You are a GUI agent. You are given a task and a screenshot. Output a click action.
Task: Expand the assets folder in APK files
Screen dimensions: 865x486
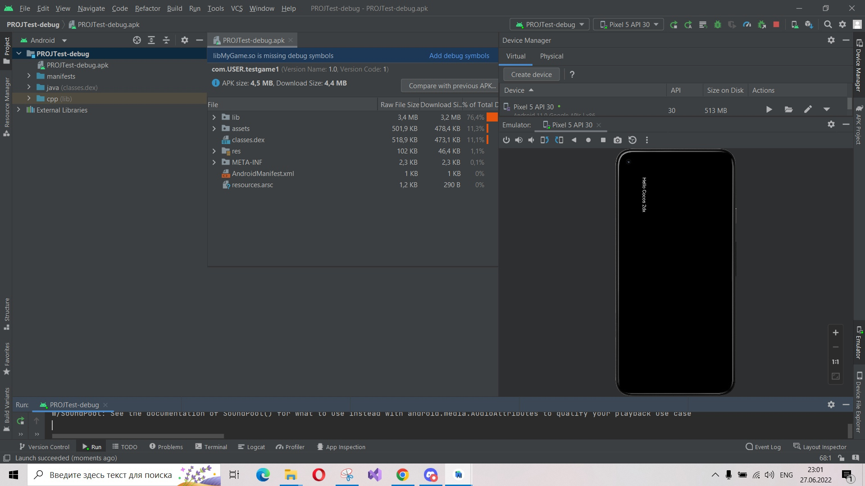214,128
